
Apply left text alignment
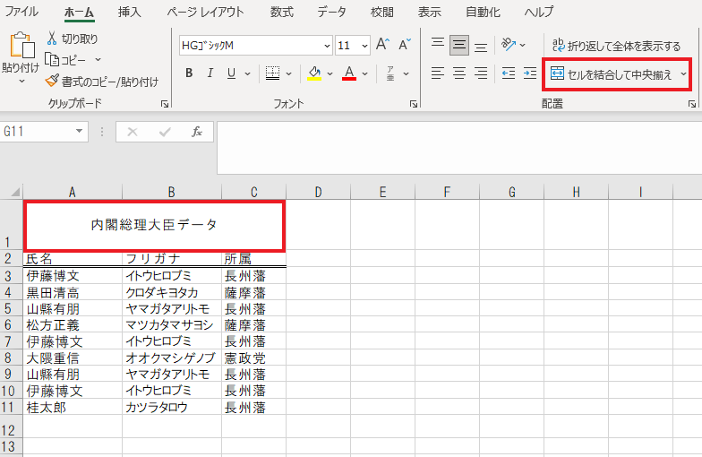pyautogui.click(x=437, y=73)
